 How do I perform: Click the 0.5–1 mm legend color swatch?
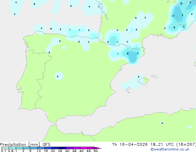[x=12, y=148]
